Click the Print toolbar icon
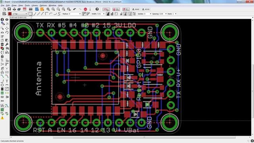The height and width of the screenshot is (143, 254). 14,9
